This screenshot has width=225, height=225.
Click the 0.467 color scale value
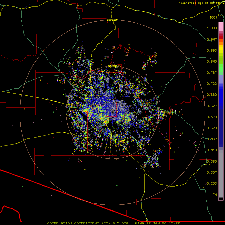(212, 139)
